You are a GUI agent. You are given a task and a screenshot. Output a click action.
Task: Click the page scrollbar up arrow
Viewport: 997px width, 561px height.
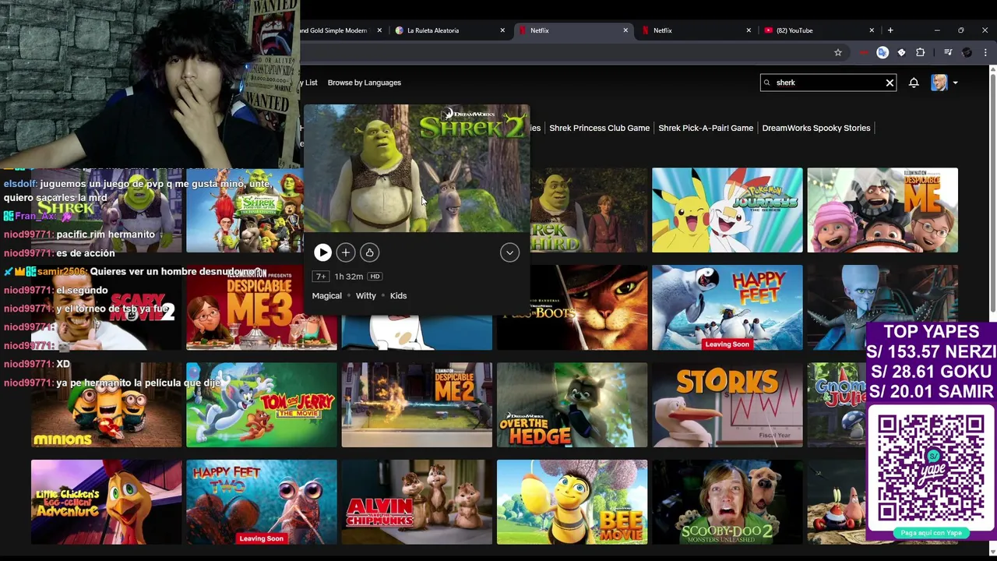tap(992, 71)
